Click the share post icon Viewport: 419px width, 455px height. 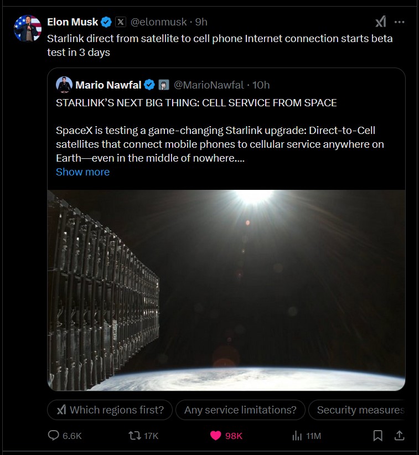click(x=399, y=436)
